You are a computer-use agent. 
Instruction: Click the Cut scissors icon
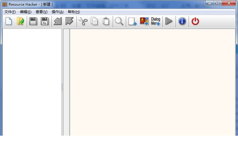[x=83, y=21]
